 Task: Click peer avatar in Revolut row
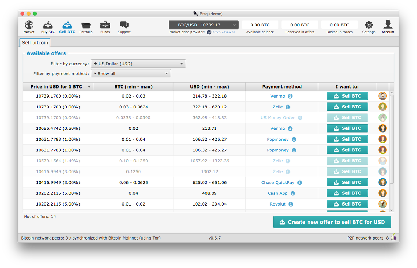[x=383, y=204]
